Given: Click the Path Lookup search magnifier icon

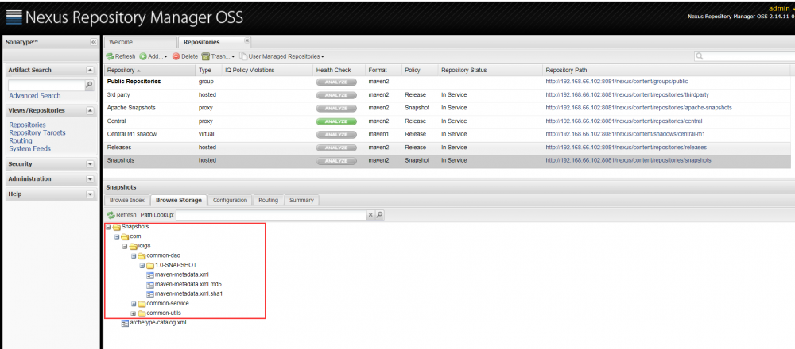Looking at the screenshot, I should [x=379, y=215].
